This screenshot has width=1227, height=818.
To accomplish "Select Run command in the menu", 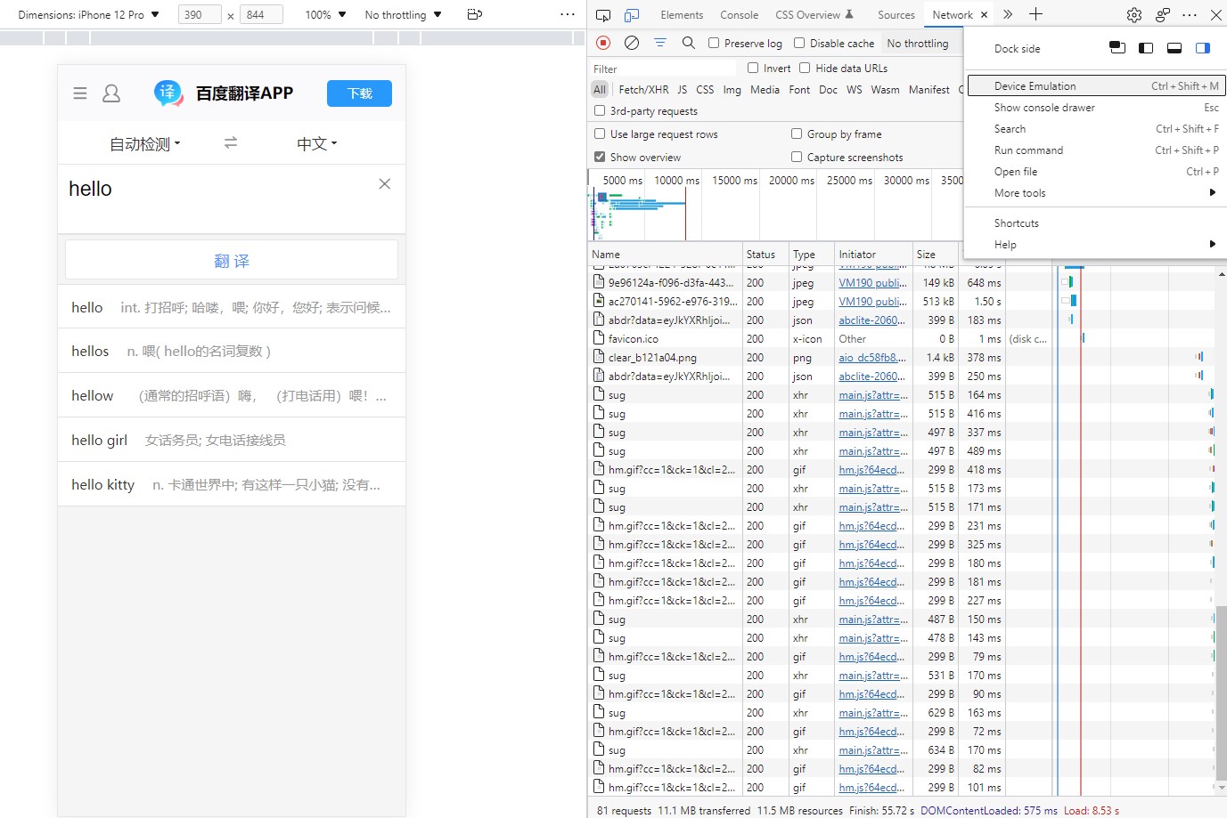I will 1095,150.
